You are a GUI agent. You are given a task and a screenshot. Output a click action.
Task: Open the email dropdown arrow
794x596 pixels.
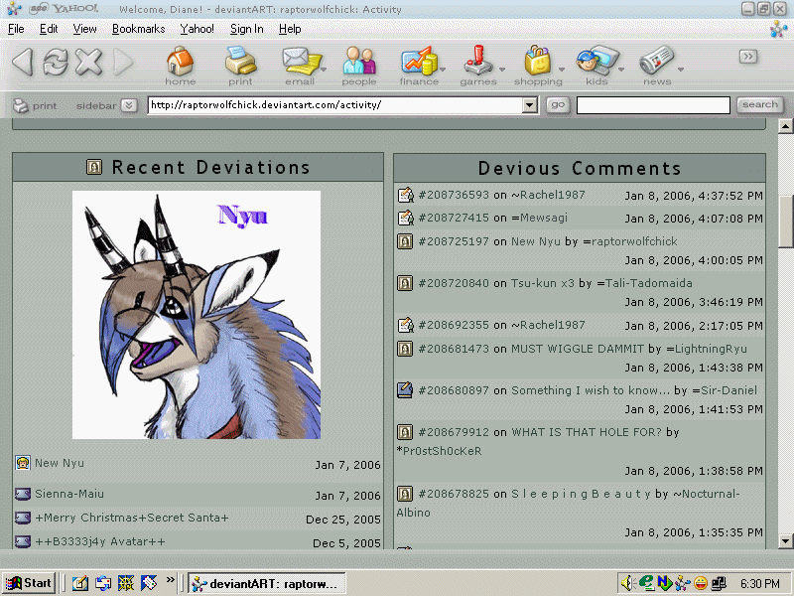pos(324,70)
